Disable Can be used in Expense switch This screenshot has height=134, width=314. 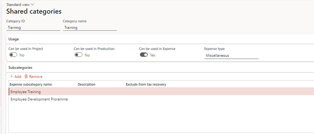pos(144,55)
